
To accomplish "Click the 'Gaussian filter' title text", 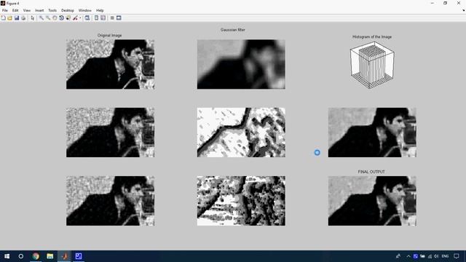I will pyautogui.click(x=233, y=30).
